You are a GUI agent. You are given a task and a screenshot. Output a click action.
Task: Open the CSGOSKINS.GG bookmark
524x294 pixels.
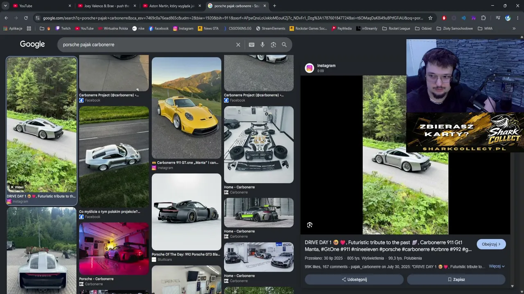tap(237, 29)
